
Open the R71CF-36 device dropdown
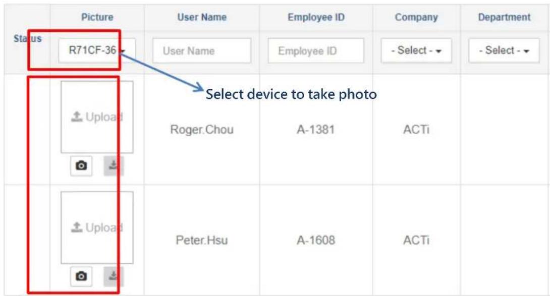97,50
